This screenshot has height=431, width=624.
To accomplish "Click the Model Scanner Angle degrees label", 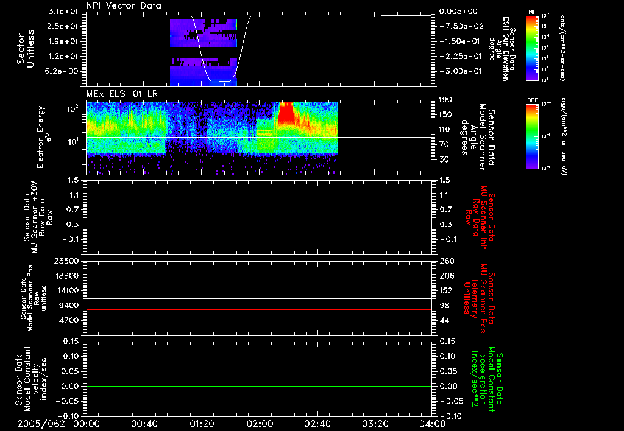I will pos(478,138).
